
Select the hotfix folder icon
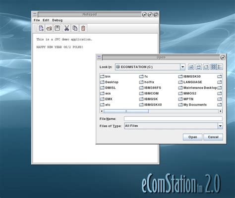[141, 82]
